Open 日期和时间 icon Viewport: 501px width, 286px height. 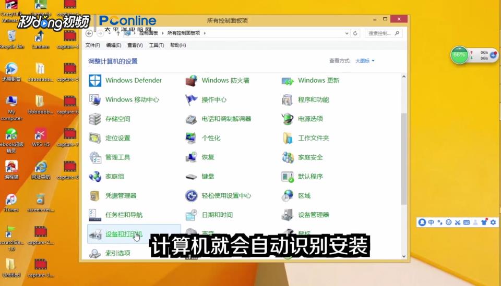tap(192, 215)
